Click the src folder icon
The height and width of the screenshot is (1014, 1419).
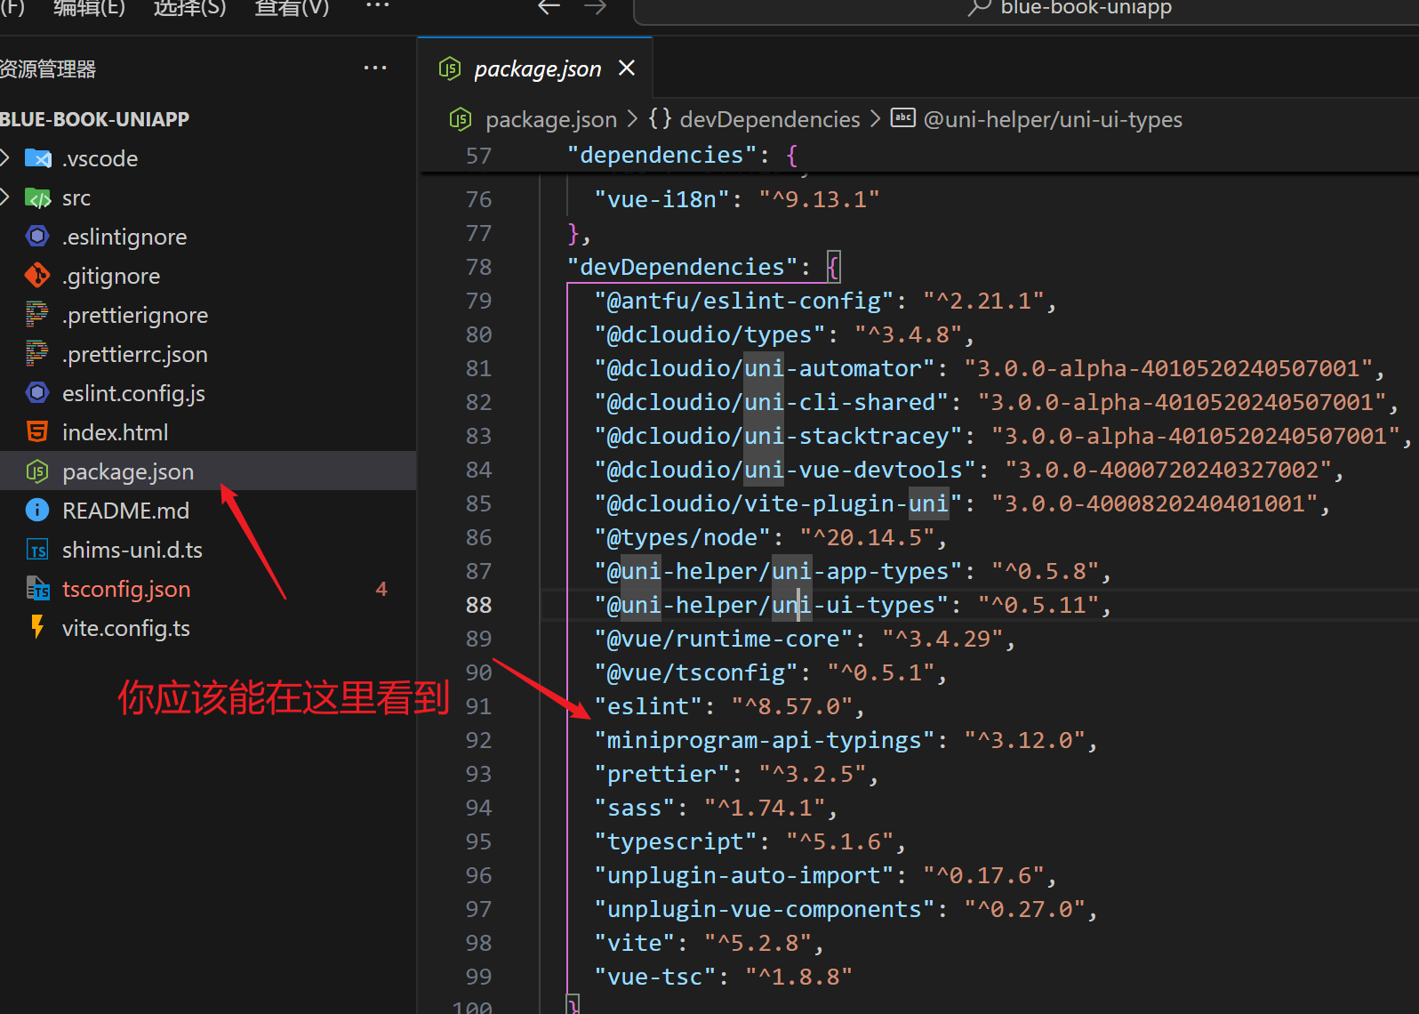[37, 197]
